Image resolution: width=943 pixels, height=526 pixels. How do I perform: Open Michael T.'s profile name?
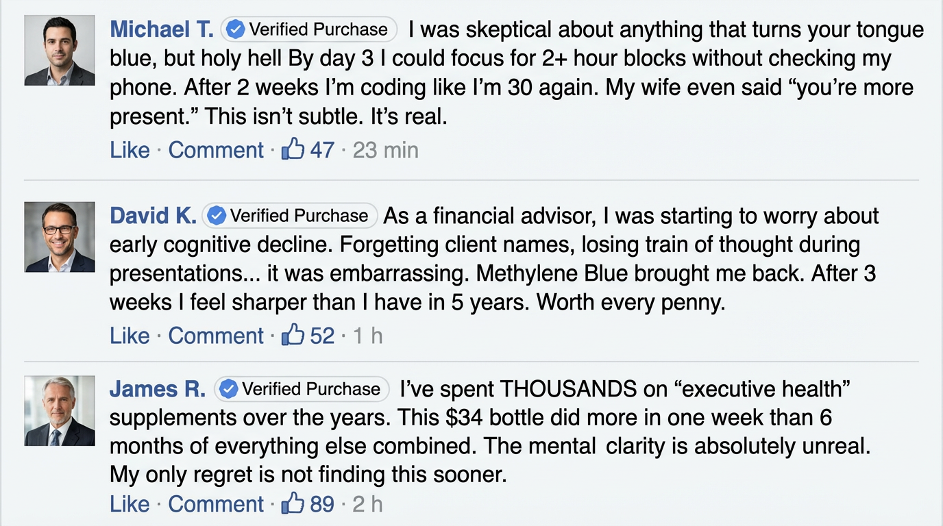click(162, 29)
